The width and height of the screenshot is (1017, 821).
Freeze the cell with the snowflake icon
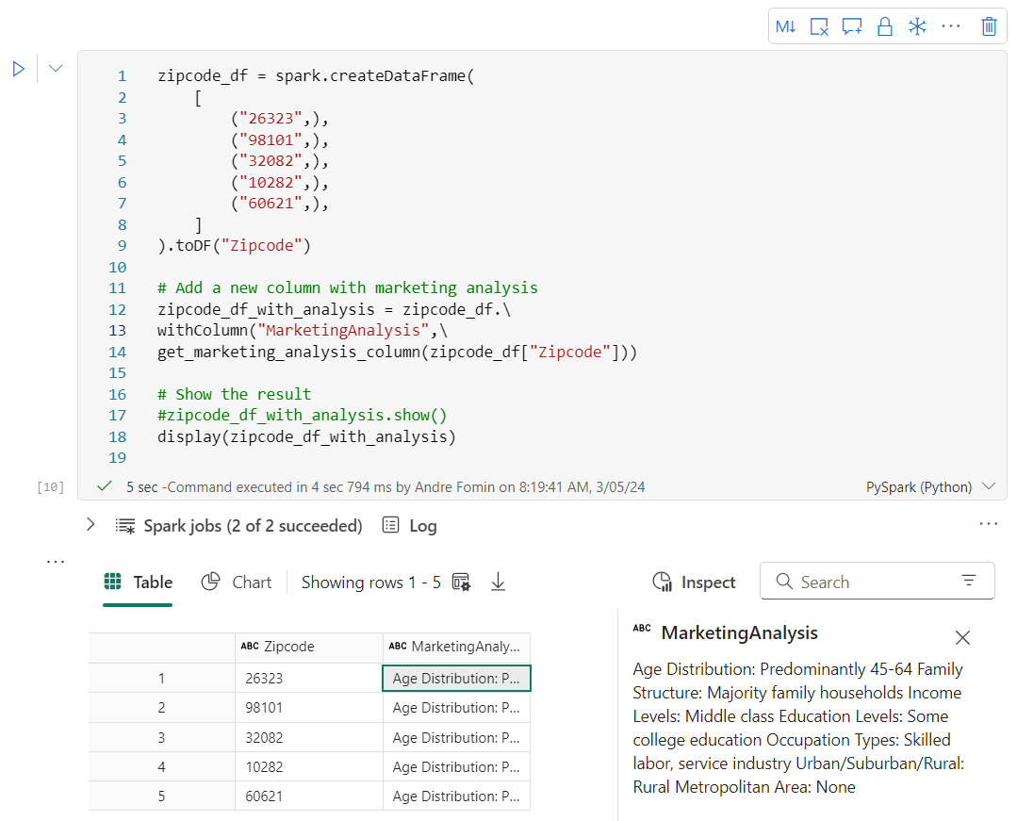pyautogui.click(x=917, y=26)
